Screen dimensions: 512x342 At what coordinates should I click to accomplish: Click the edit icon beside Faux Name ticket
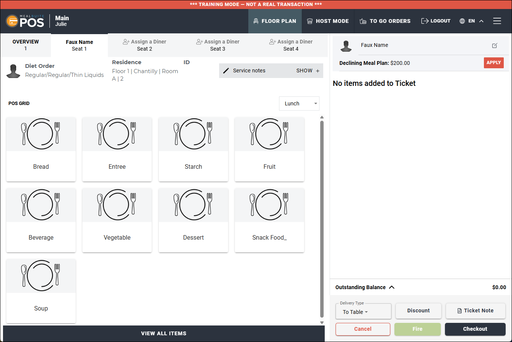coord(495,45)
